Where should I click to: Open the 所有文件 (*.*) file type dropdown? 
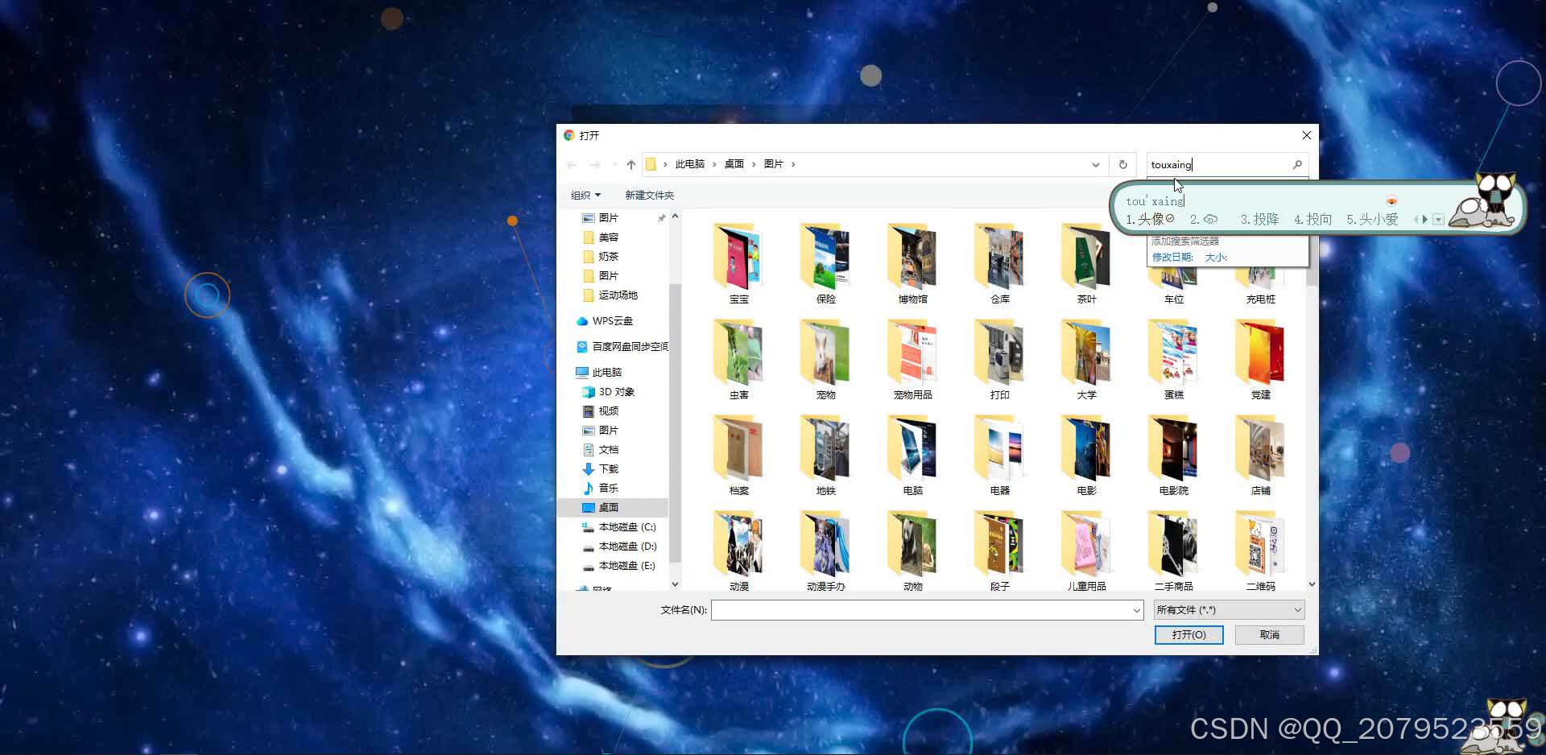[1229, 610]
